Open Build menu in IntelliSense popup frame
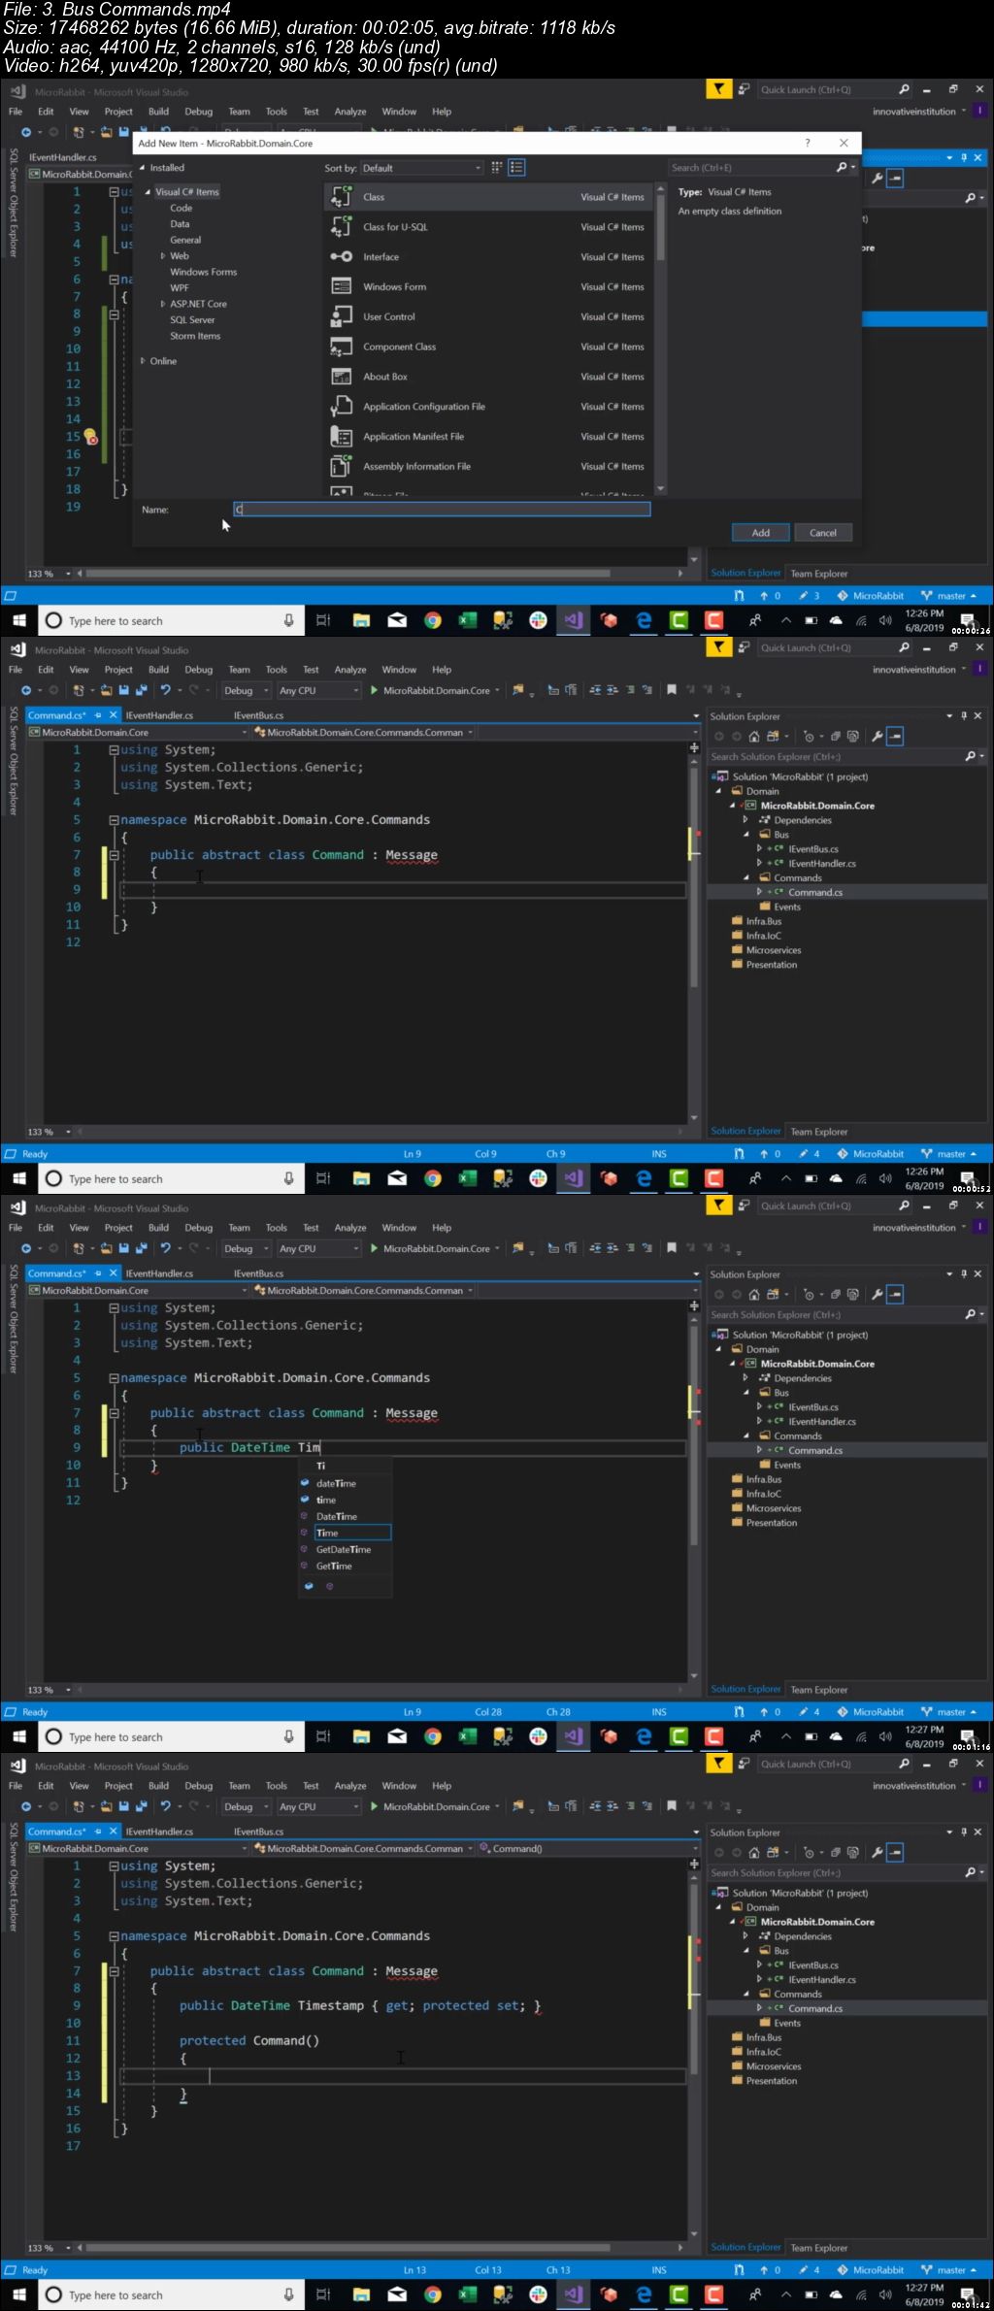This screenshot has width=994, height=2311. point(158,1228)
